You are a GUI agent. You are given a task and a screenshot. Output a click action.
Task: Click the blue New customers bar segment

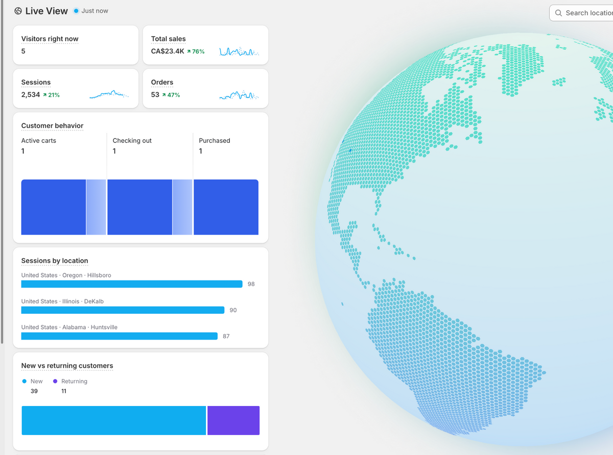(114, 420)
